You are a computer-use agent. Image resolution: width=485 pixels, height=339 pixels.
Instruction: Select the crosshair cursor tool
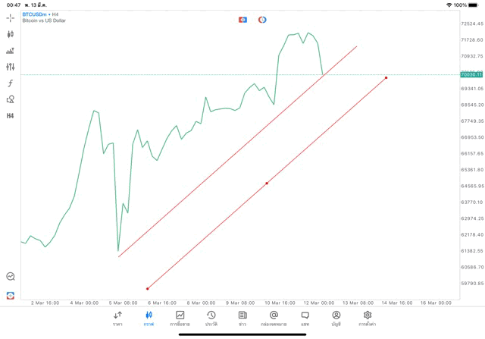[11, 18]
